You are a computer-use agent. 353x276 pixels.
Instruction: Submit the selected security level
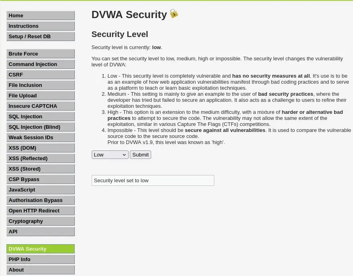coord(140,155)
